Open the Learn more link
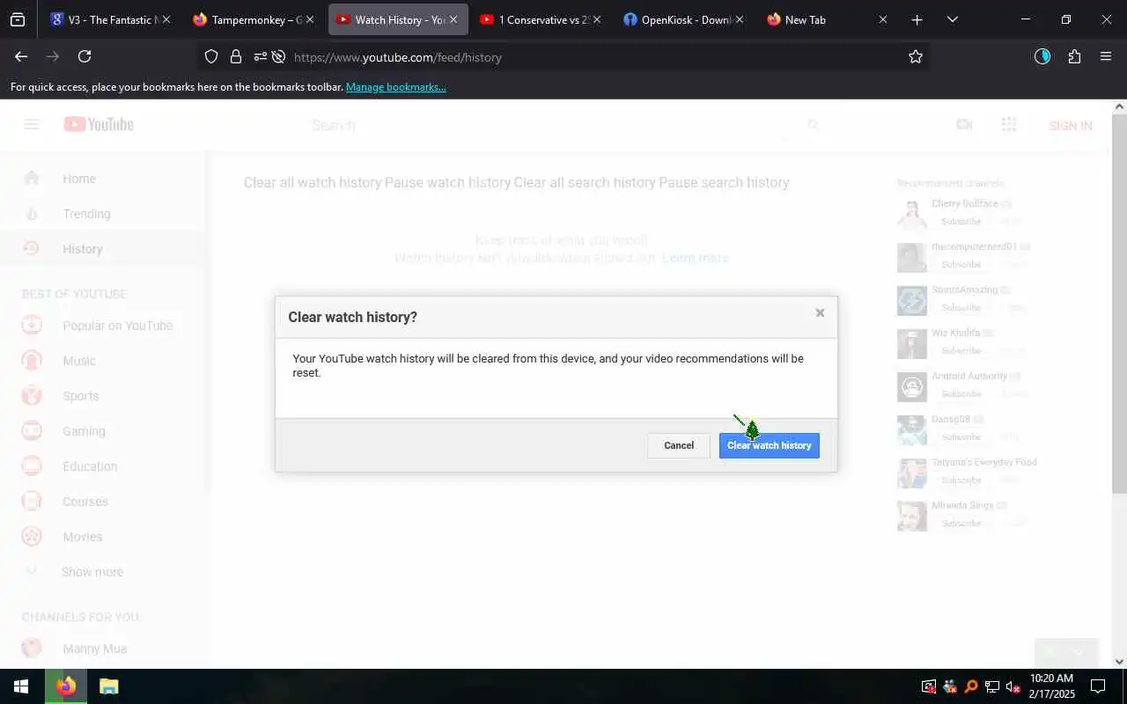The height and width of the screenshot is (704, 1127). tap(696, 258)
